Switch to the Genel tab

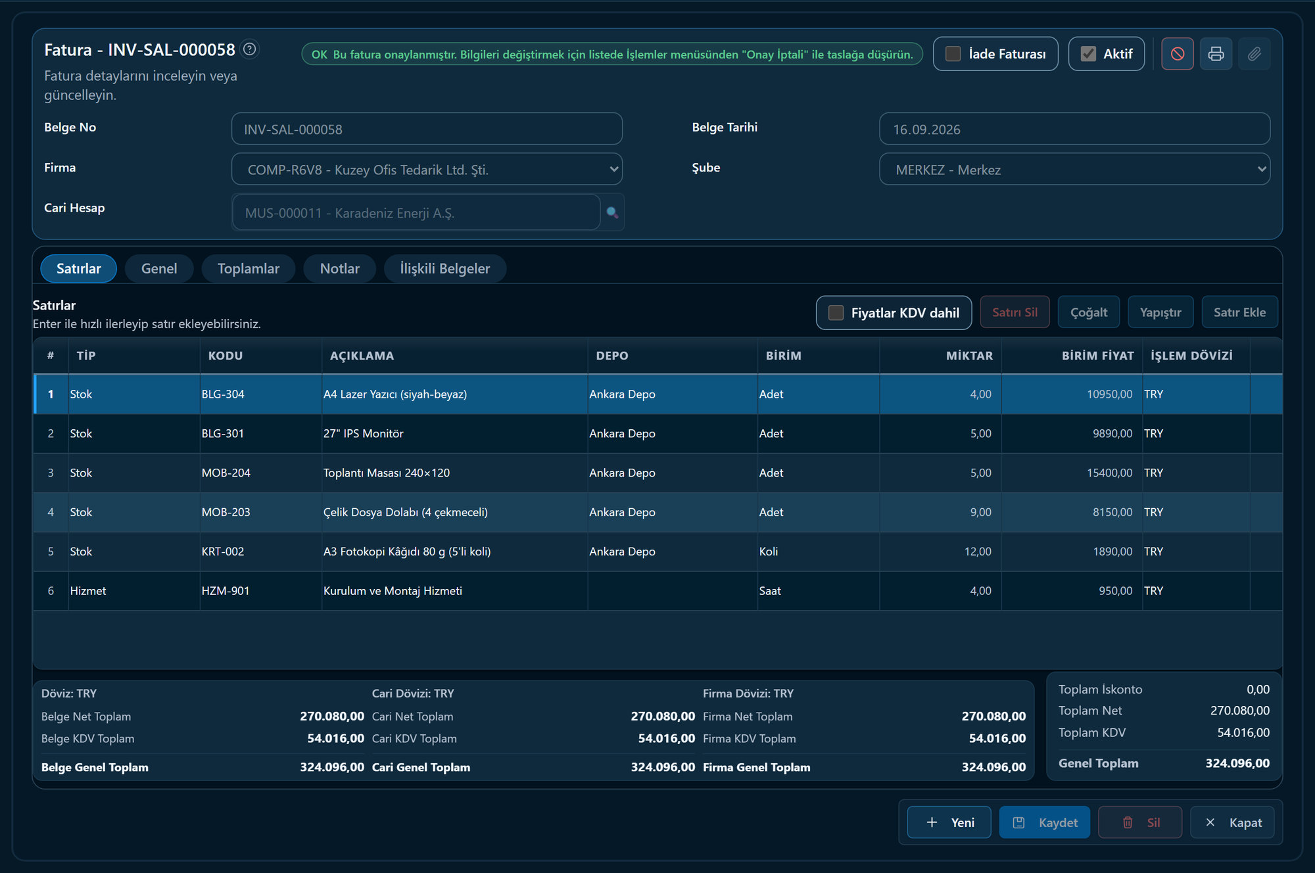pos(159,269)
